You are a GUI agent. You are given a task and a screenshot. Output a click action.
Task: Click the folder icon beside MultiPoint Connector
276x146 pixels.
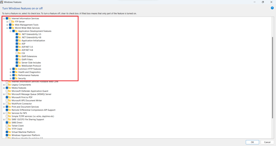(10, 104)
